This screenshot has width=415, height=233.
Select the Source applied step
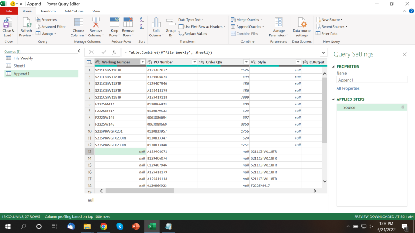tap(372, 107)
